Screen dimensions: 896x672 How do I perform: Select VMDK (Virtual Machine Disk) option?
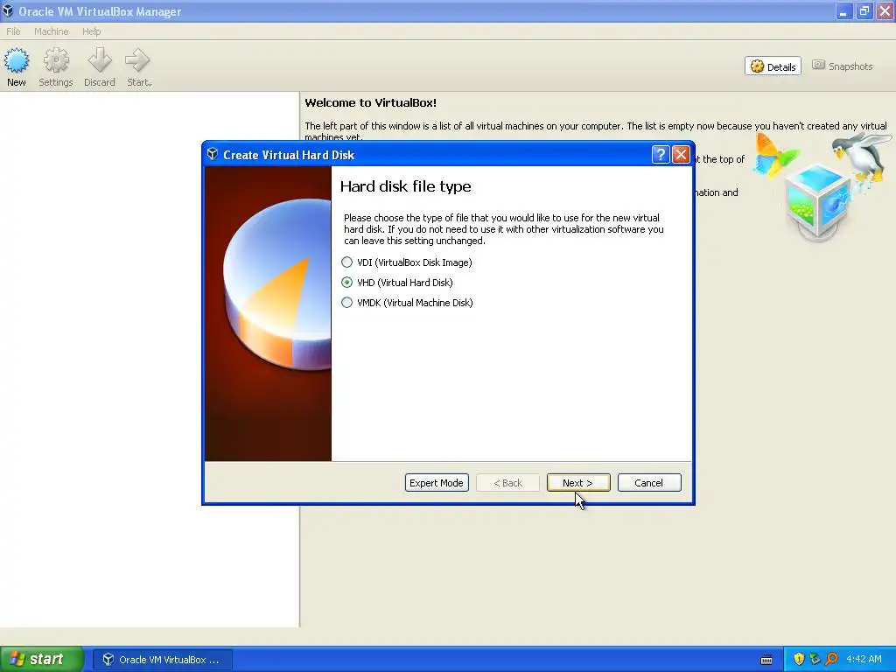pyautogui.click(x=407, y=302)
